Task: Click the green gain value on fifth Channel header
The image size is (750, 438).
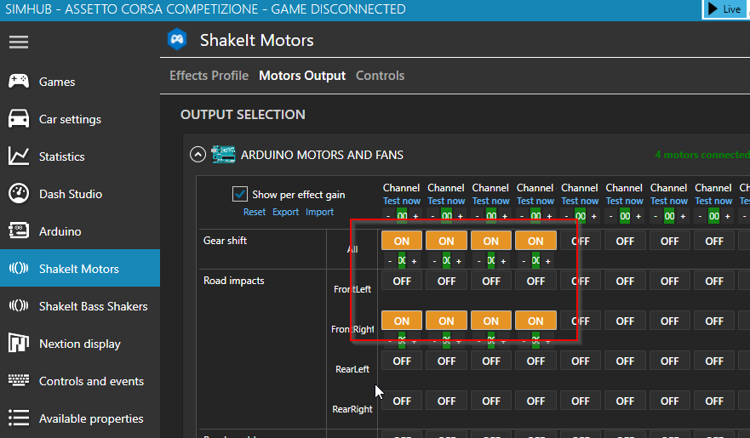Action: [x=581, y=216]
